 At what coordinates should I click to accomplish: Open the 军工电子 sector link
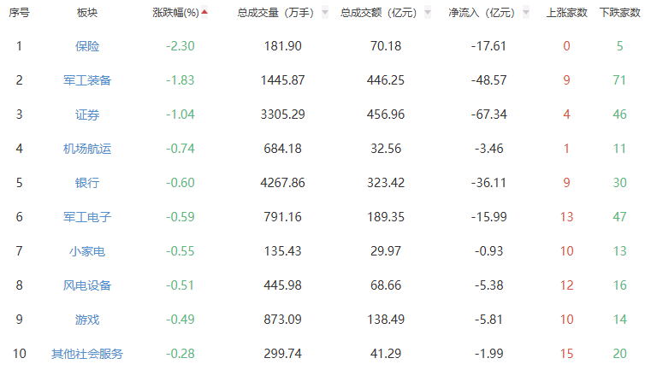click(x=87, y=217)
